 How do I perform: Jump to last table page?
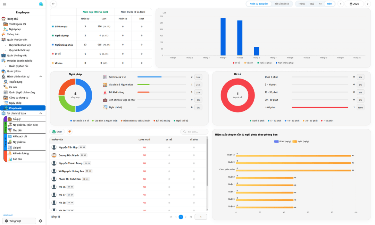[x=191, y=217]
